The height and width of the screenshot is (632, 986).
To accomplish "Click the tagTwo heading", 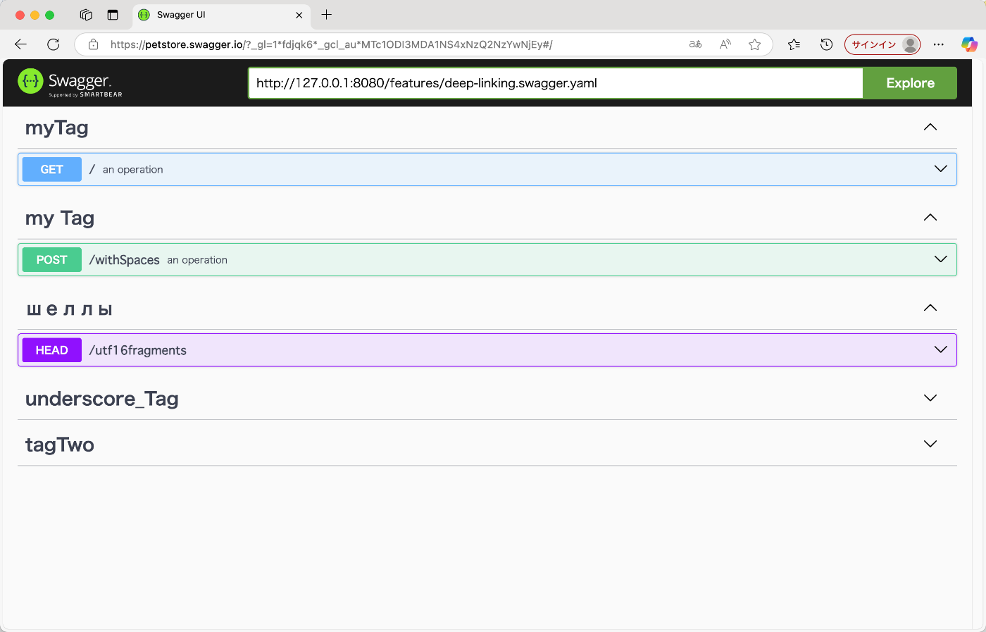I will pyautogui.click(x=60, y=445).
